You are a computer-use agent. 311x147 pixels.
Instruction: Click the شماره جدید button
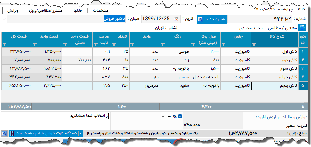(212, 19)
